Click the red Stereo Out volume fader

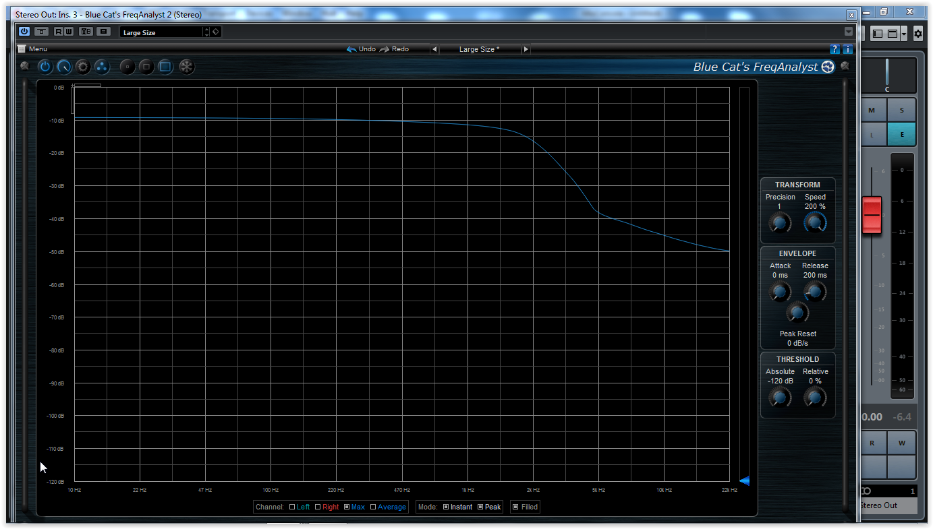[872, 215]
